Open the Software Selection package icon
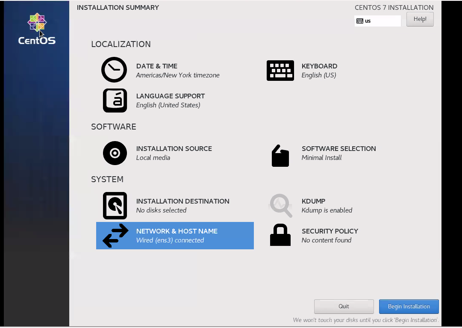Image resolution: width=462 pixels, height=328 pixels. [x=280, y=156]
